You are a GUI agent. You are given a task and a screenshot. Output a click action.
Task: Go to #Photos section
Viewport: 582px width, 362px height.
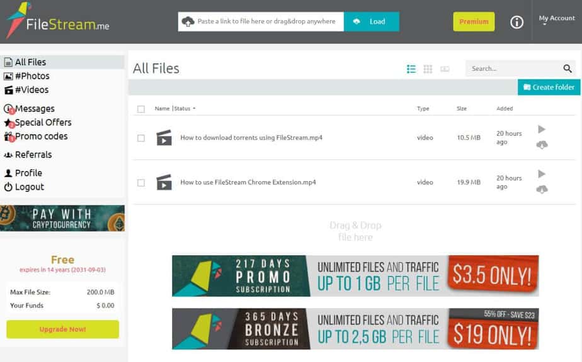coord(32,76)
